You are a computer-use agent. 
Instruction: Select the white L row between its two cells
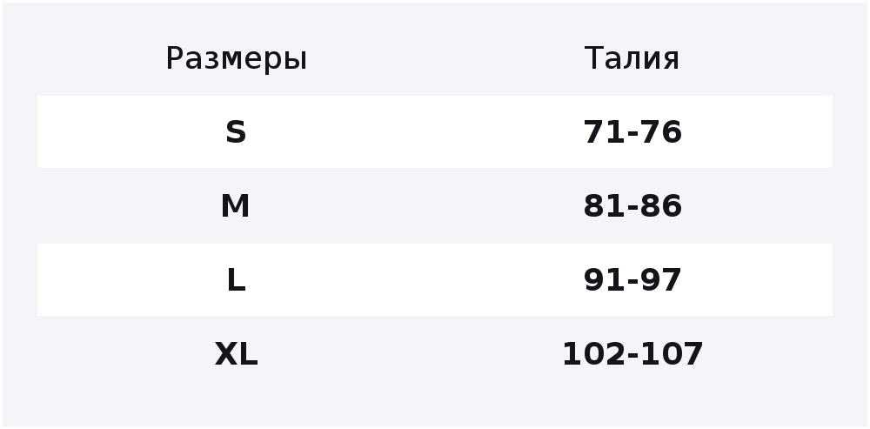tap(435, 279)
